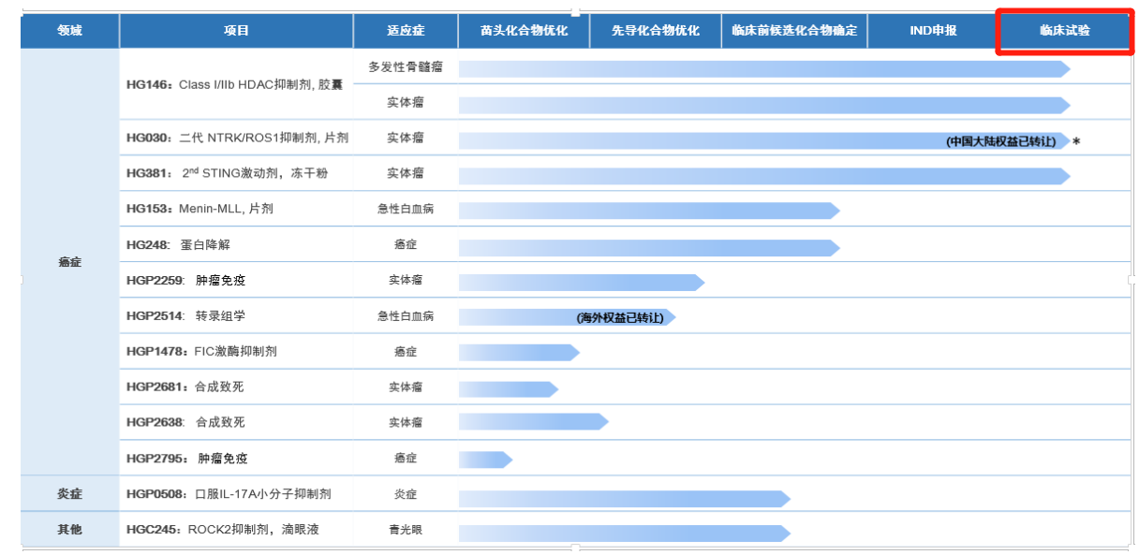Click 实体瘤 in the HGP2638 row
Screen dimensions: 1139x555
tap(406, 422)
